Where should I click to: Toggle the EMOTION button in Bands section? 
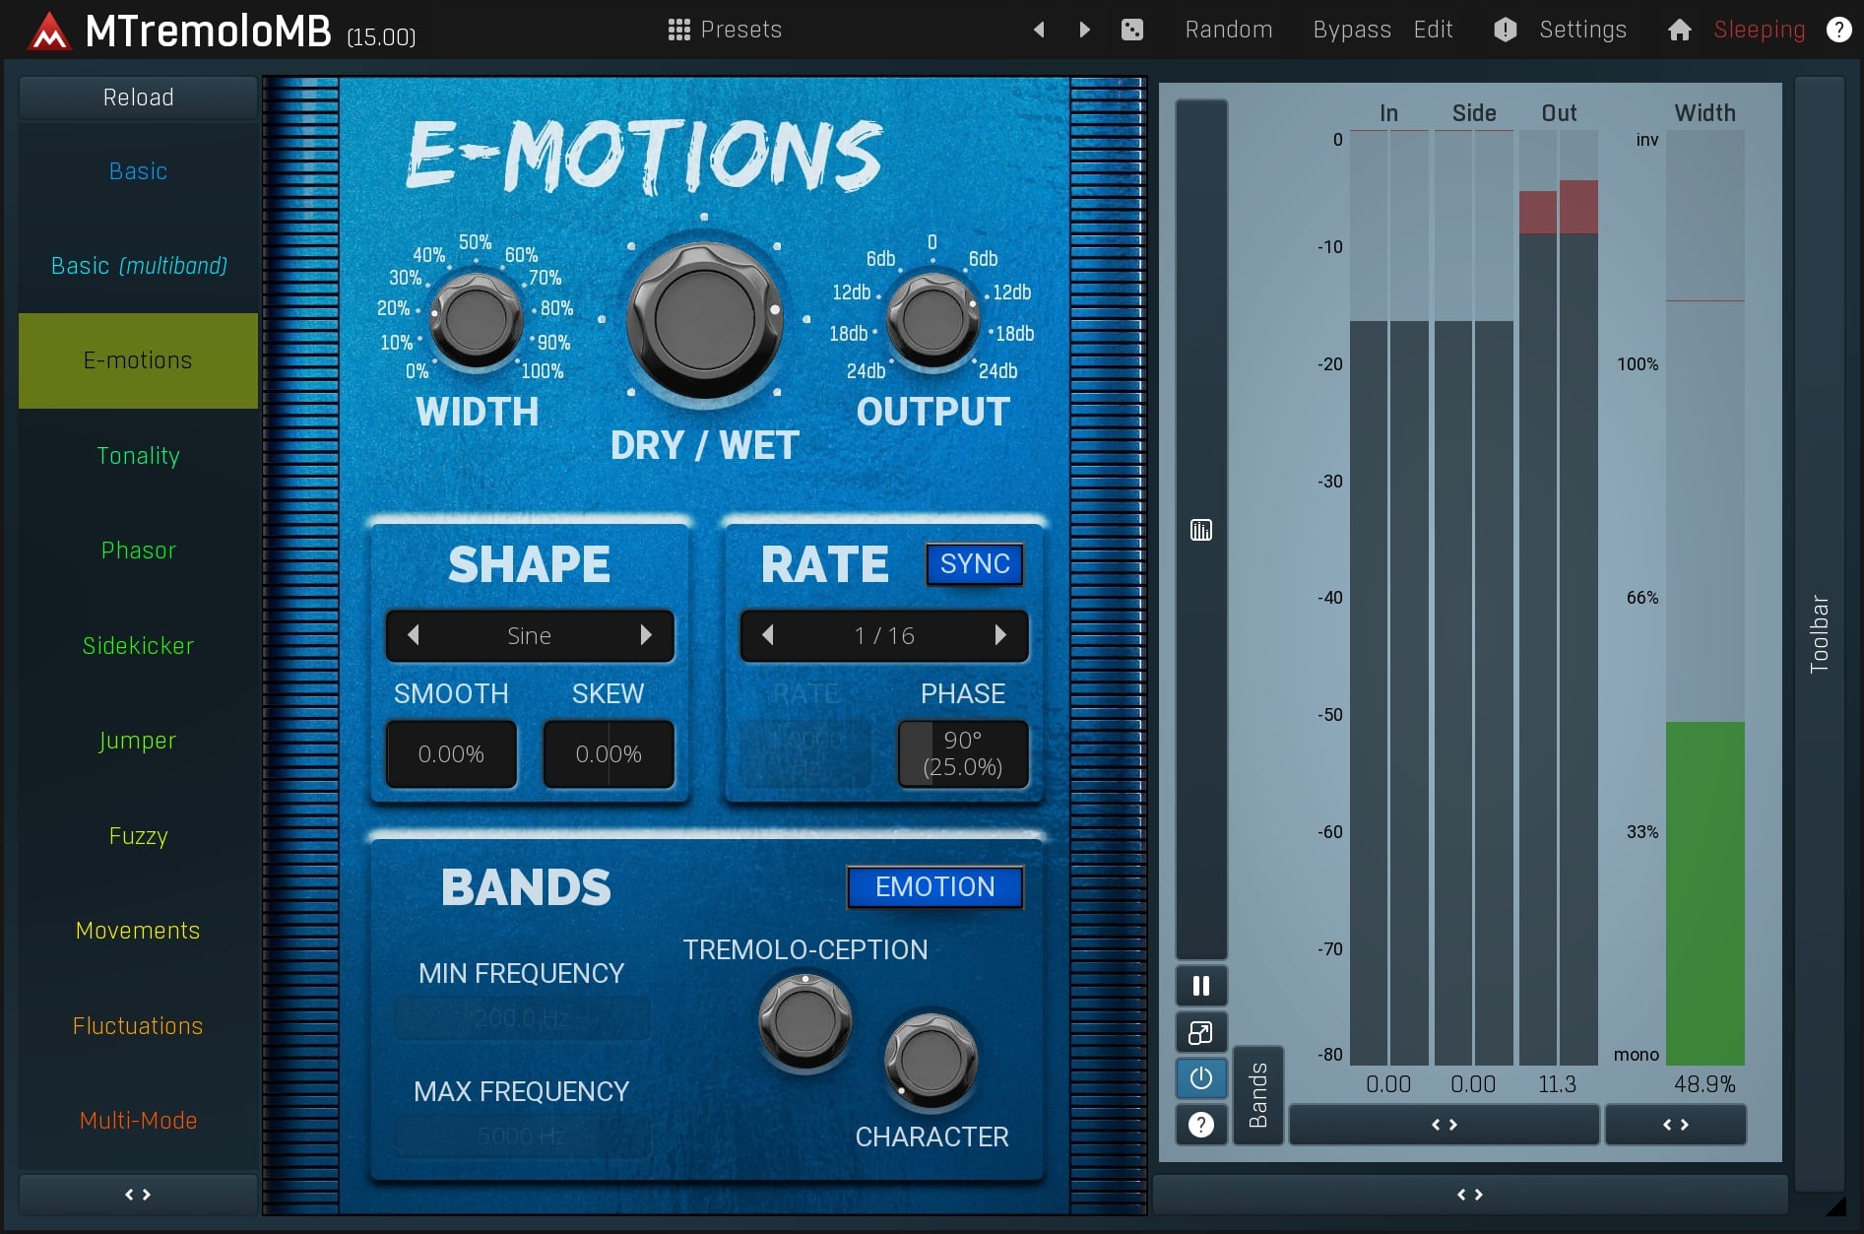pyautogui.click(x=934, y=887)
